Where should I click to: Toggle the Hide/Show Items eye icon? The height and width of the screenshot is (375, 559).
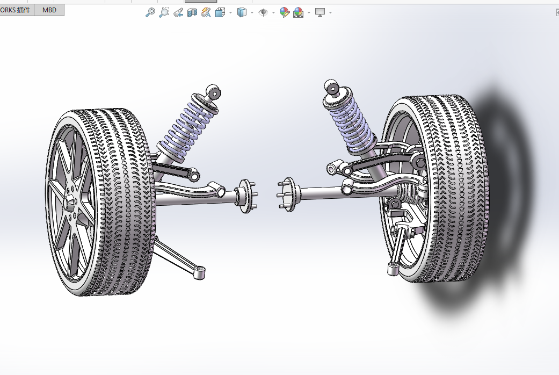[263, 13]
